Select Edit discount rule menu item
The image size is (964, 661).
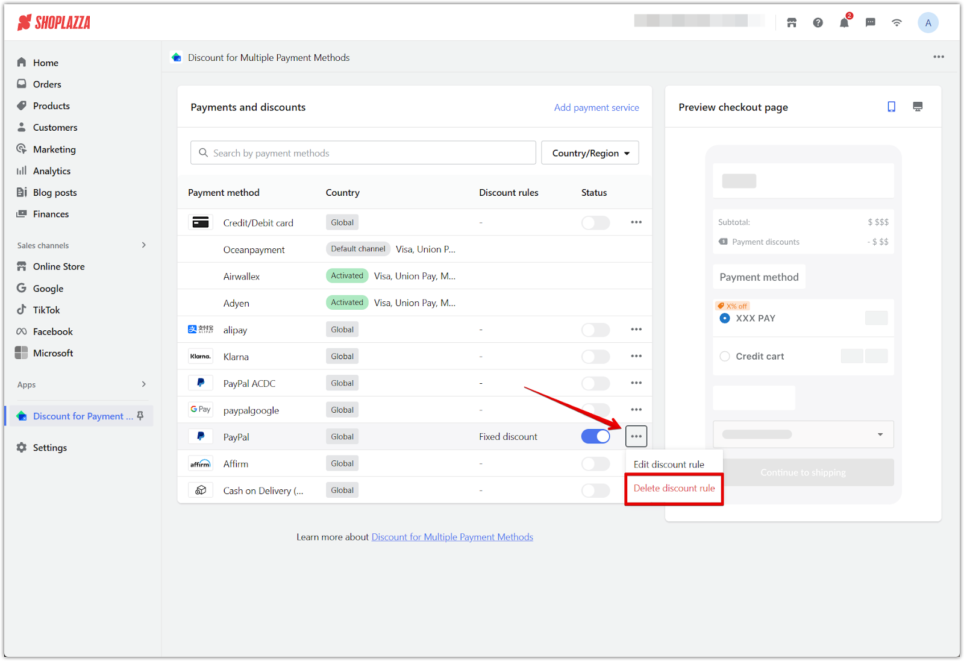pos(669,465)
